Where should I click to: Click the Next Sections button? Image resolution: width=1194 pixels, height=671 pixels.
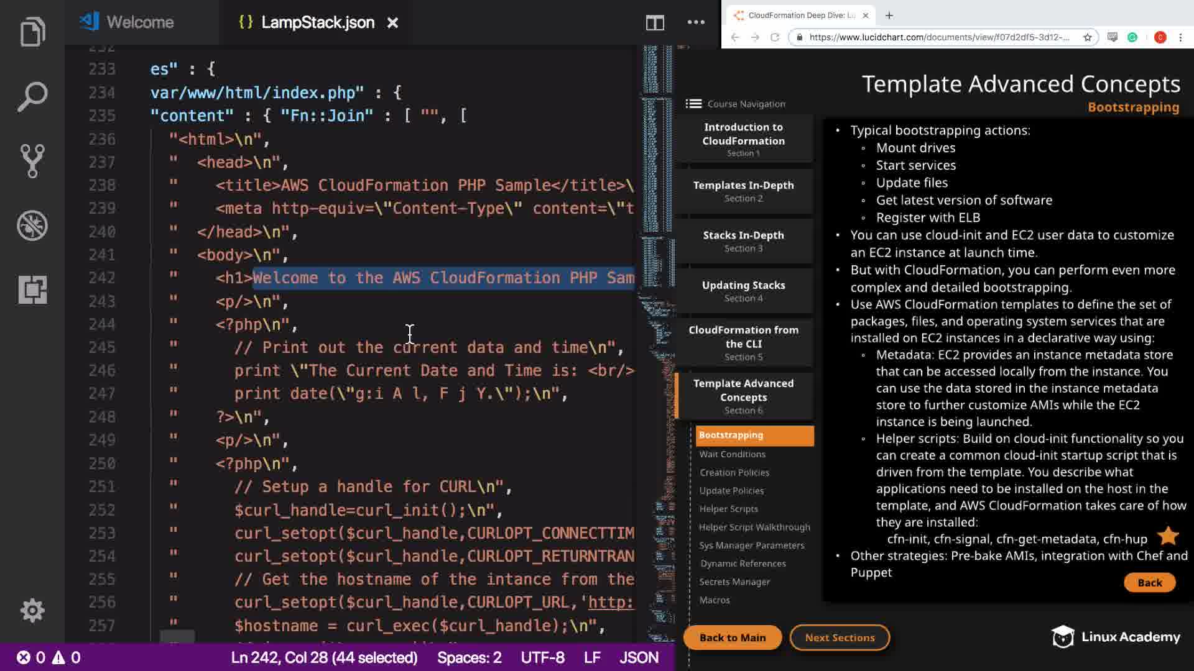click(x=840, y=637)
